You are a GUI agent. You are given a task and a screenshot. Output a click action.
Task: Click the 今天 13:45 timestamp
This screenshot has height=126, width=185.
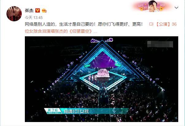pyautogui.click(x=34, y=18)
